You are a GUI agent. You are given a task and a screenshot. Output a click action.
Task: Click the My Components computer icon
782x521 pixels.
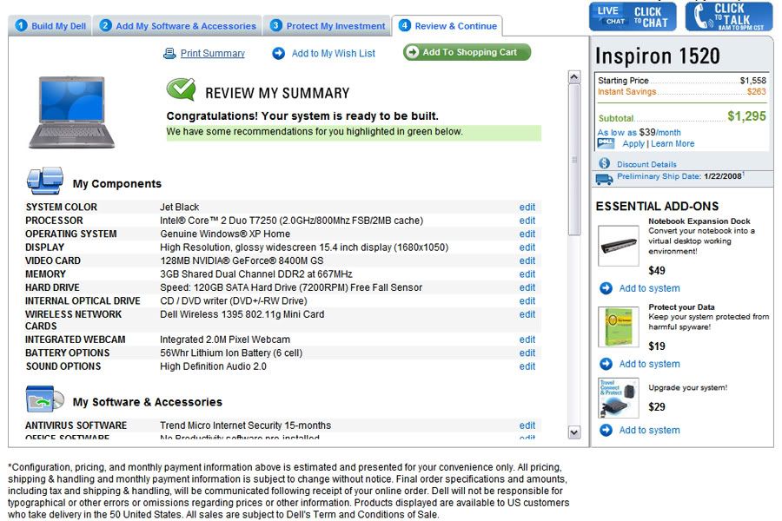click(x=45, y=181)
